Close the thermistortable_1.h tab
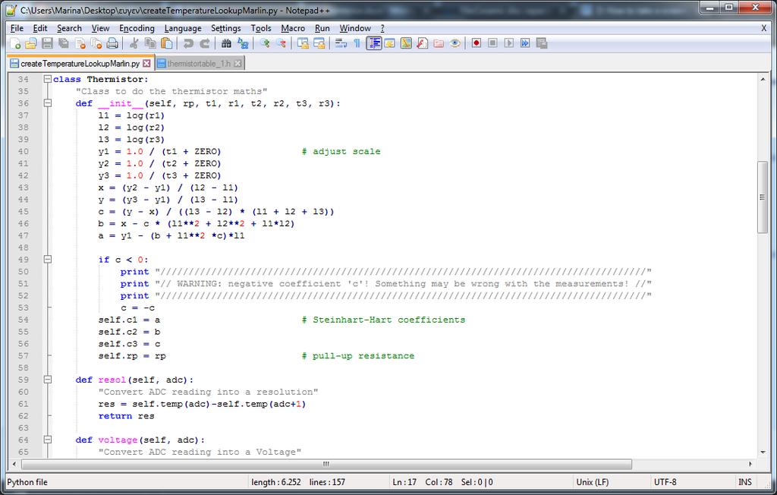Image resolution: width=777 pixels, height=495 pixels. pyautogui.click(x=238, y=64)
